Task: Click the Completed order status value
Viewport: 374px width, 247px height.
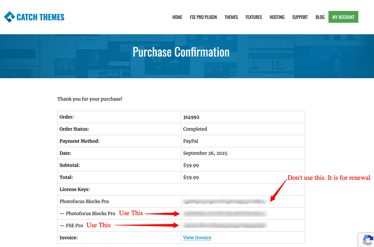Action: (x=195, y=129)
